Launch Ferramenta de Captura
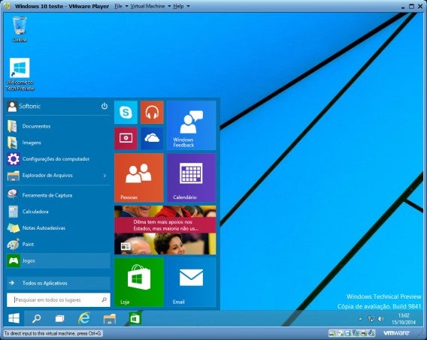 pos(59,195)
